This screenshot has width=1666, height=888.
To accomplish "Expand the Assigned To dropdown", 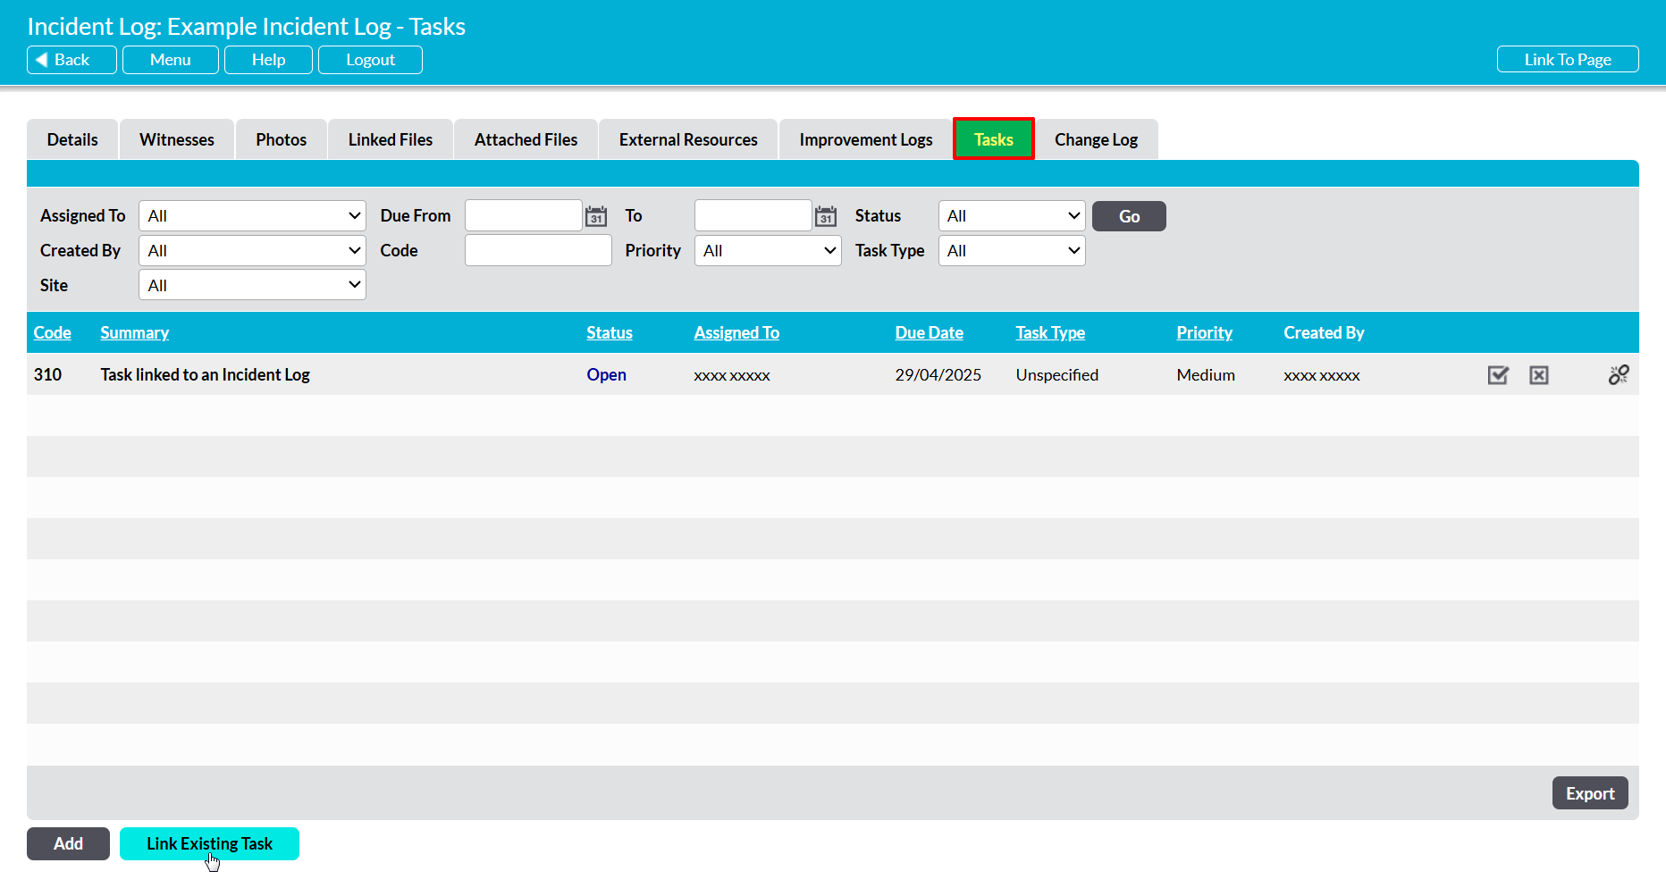I will pyautogui.click(x=252, y=215).
